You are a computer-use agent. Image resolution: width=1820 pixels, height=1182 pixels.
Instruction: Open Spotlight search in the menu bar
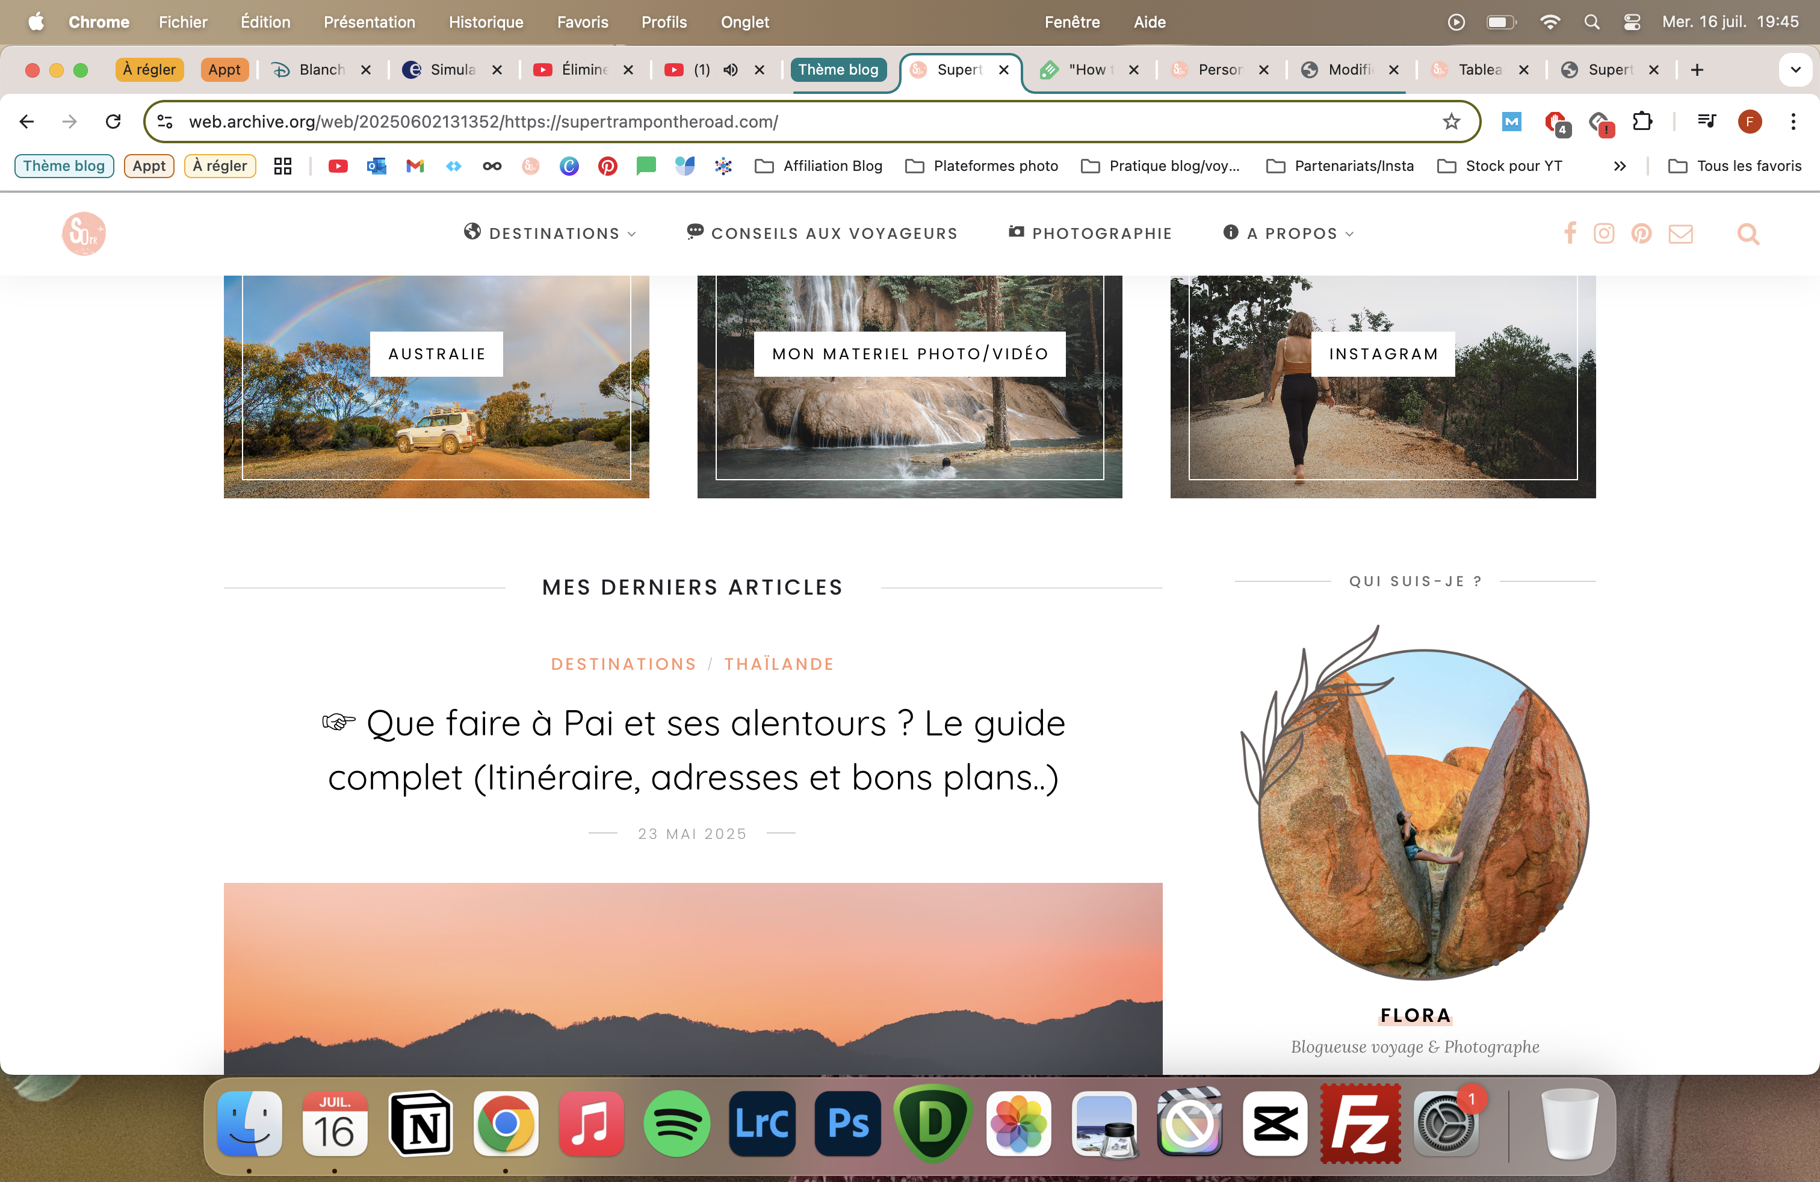(x=1591, y=22)
